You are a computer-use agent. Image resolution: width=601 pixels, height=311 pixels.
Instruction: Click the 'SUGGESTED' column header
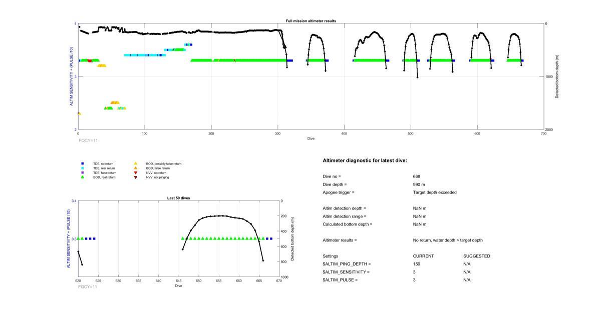(x=477, y=256)
